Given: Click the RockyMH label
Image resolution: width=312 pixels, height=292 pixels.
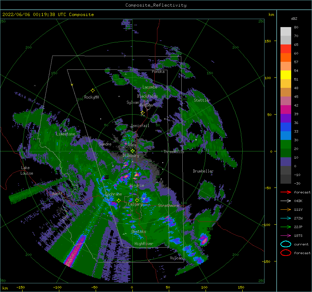Looking at the screenshot, I should [x=92, y=97].
